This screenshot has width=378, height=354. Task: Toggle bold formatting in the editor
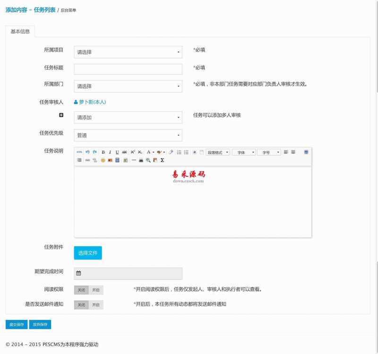point(103,152)
